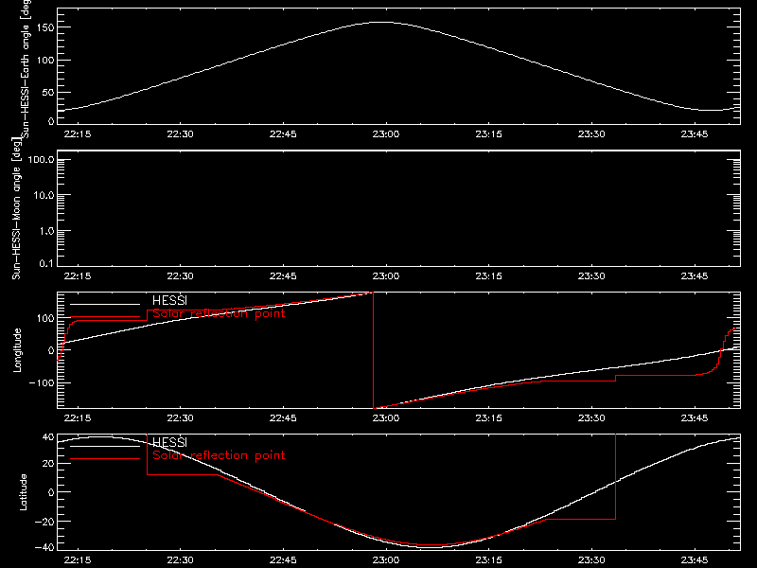Click 23:00 label under Latitude plot
Viewport: 757px width, 568px height.
tap(386, 559)
